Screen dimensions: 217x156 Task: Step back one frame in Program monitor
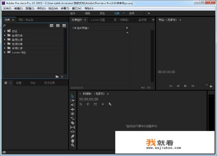(178, 86)
